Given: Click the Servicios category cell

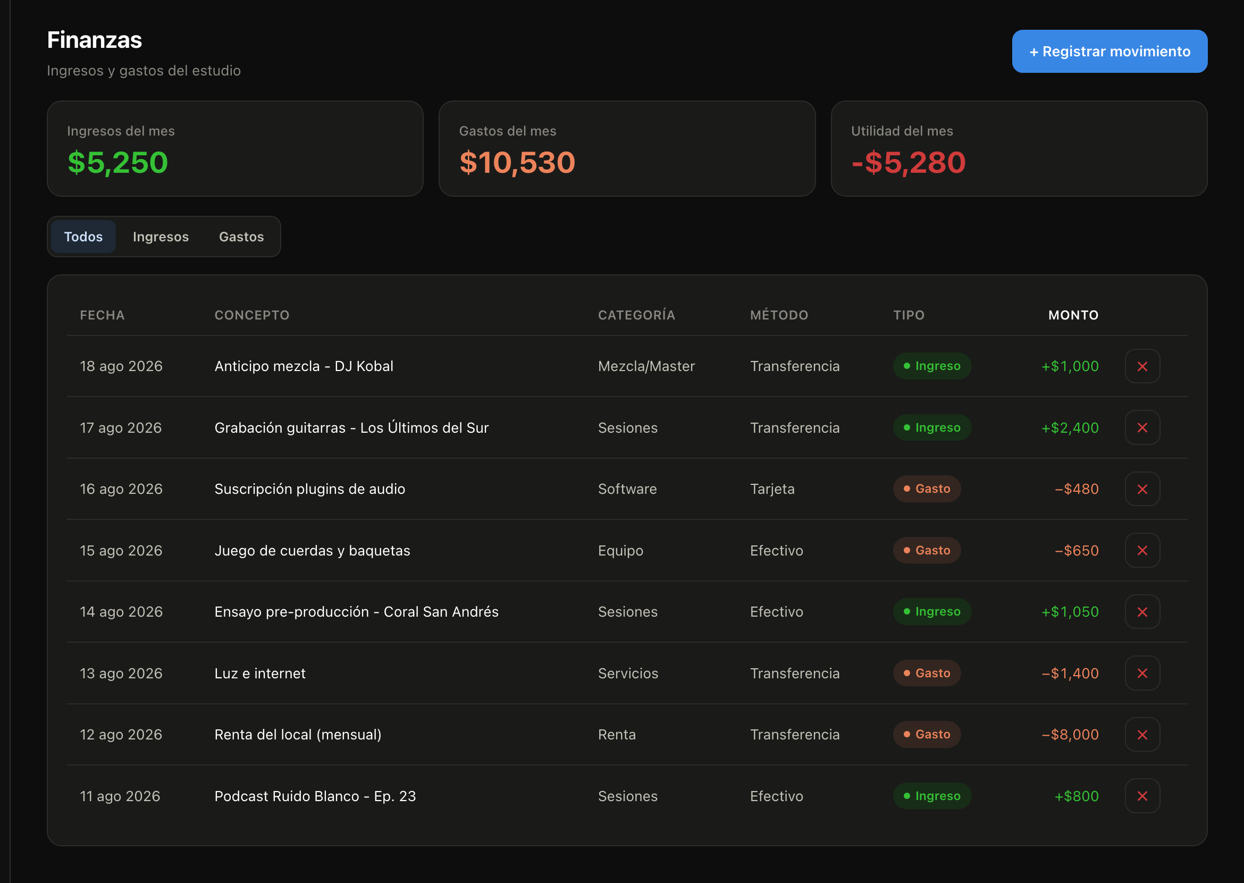Looking at the screenshot, I should coord(628,673).
